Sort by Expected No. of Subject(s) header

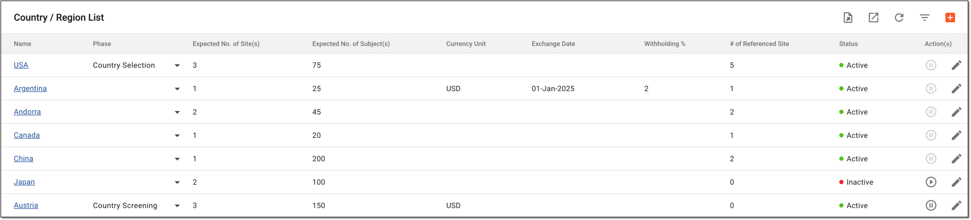click(351, 44)
